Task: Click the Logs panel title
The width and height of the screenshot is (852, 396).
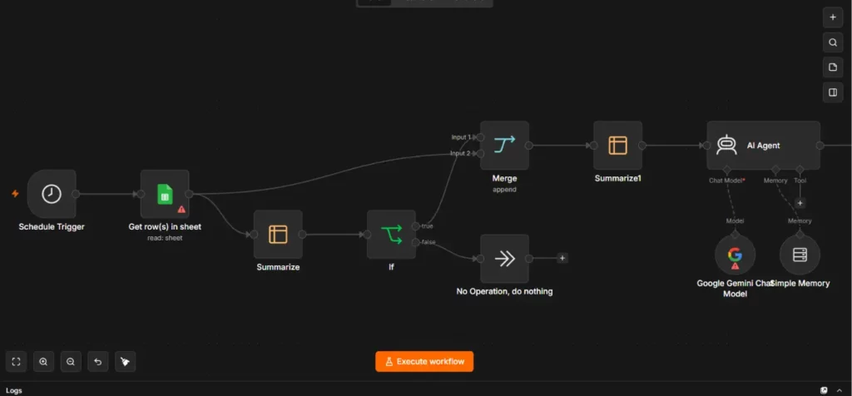Action: tap(14, 390)
